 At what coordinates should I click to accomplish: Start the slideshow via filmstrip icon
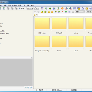click(x=42, y=8)
